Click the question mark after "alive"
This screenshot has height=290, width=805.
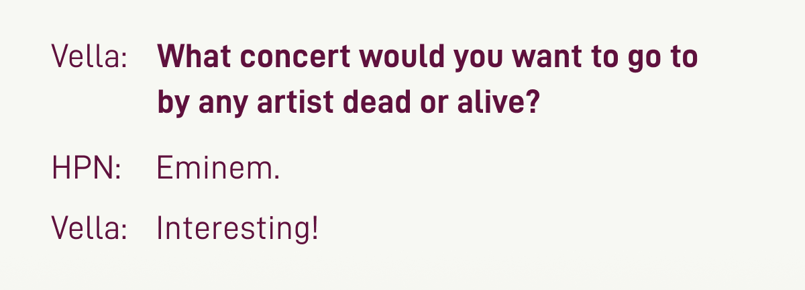[533, 103]
